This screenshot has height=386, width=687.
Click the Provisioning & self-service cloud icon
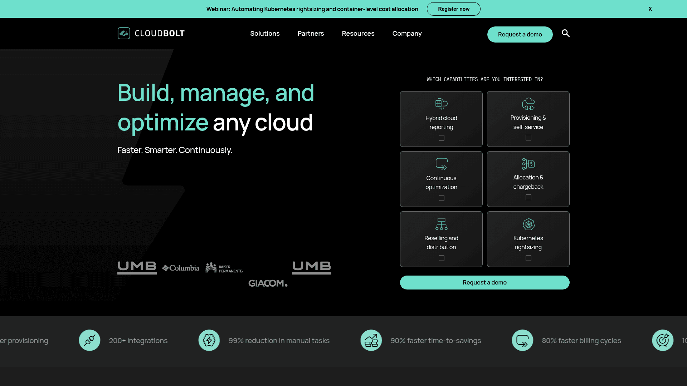coord(528,104)
